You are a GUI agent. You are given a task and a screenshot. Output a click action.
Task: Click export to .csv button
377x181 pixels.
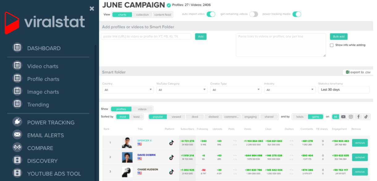click(358, 72)
